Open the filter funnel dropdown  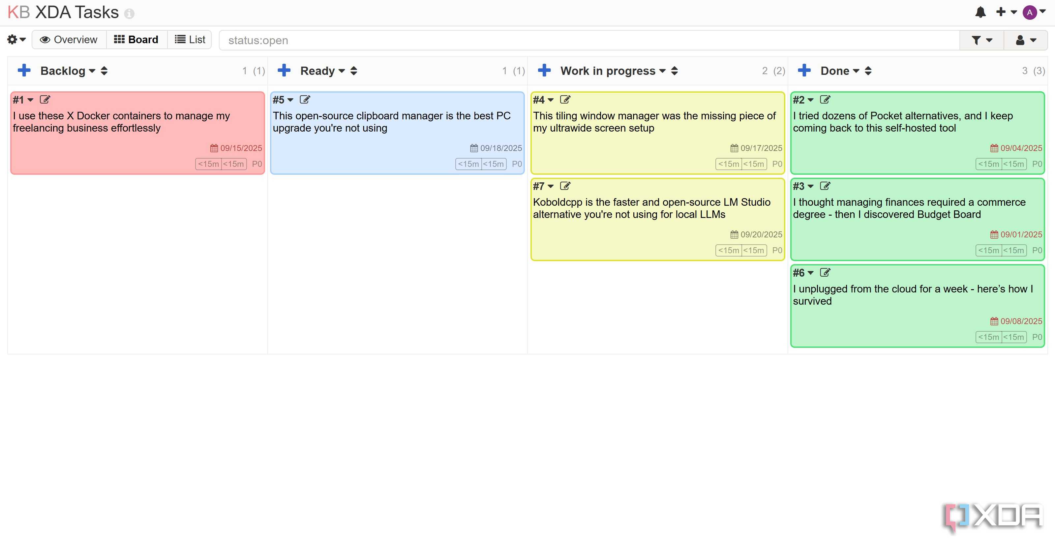tap(982, 40)
